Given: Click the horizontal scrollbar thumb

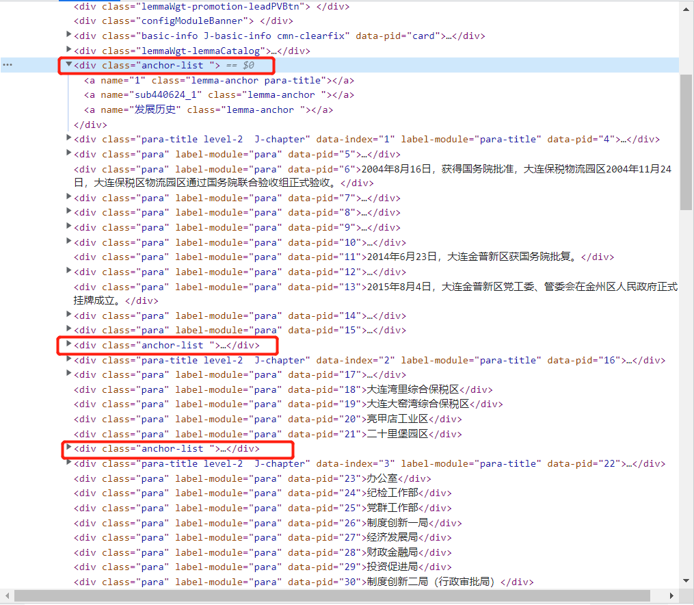Looking at the screenshot, I should (332, 595).
